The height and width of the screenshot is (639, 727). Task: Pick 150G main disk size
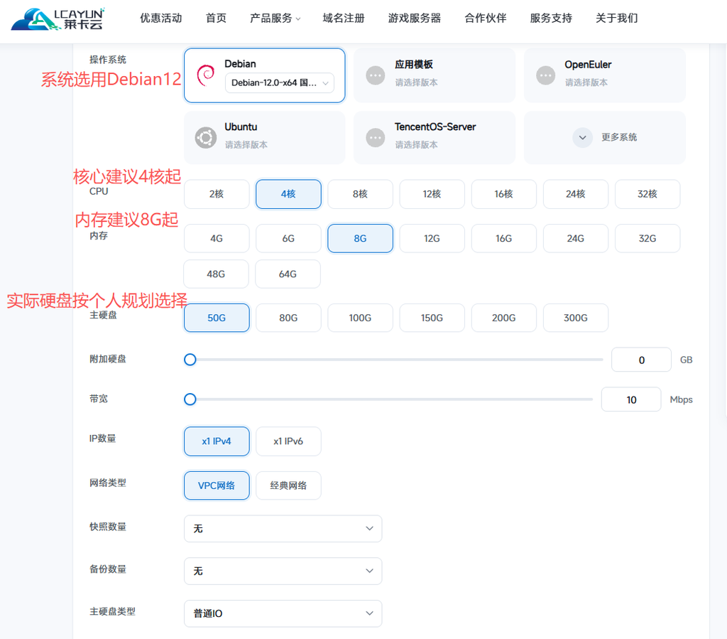click(x=432, y=318)
